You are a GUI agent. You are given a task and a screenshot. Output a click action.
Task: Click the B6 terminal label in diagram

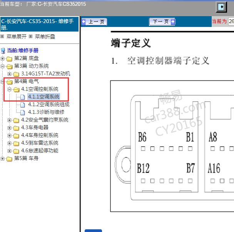pyautogui.click(x=142, y=137)
